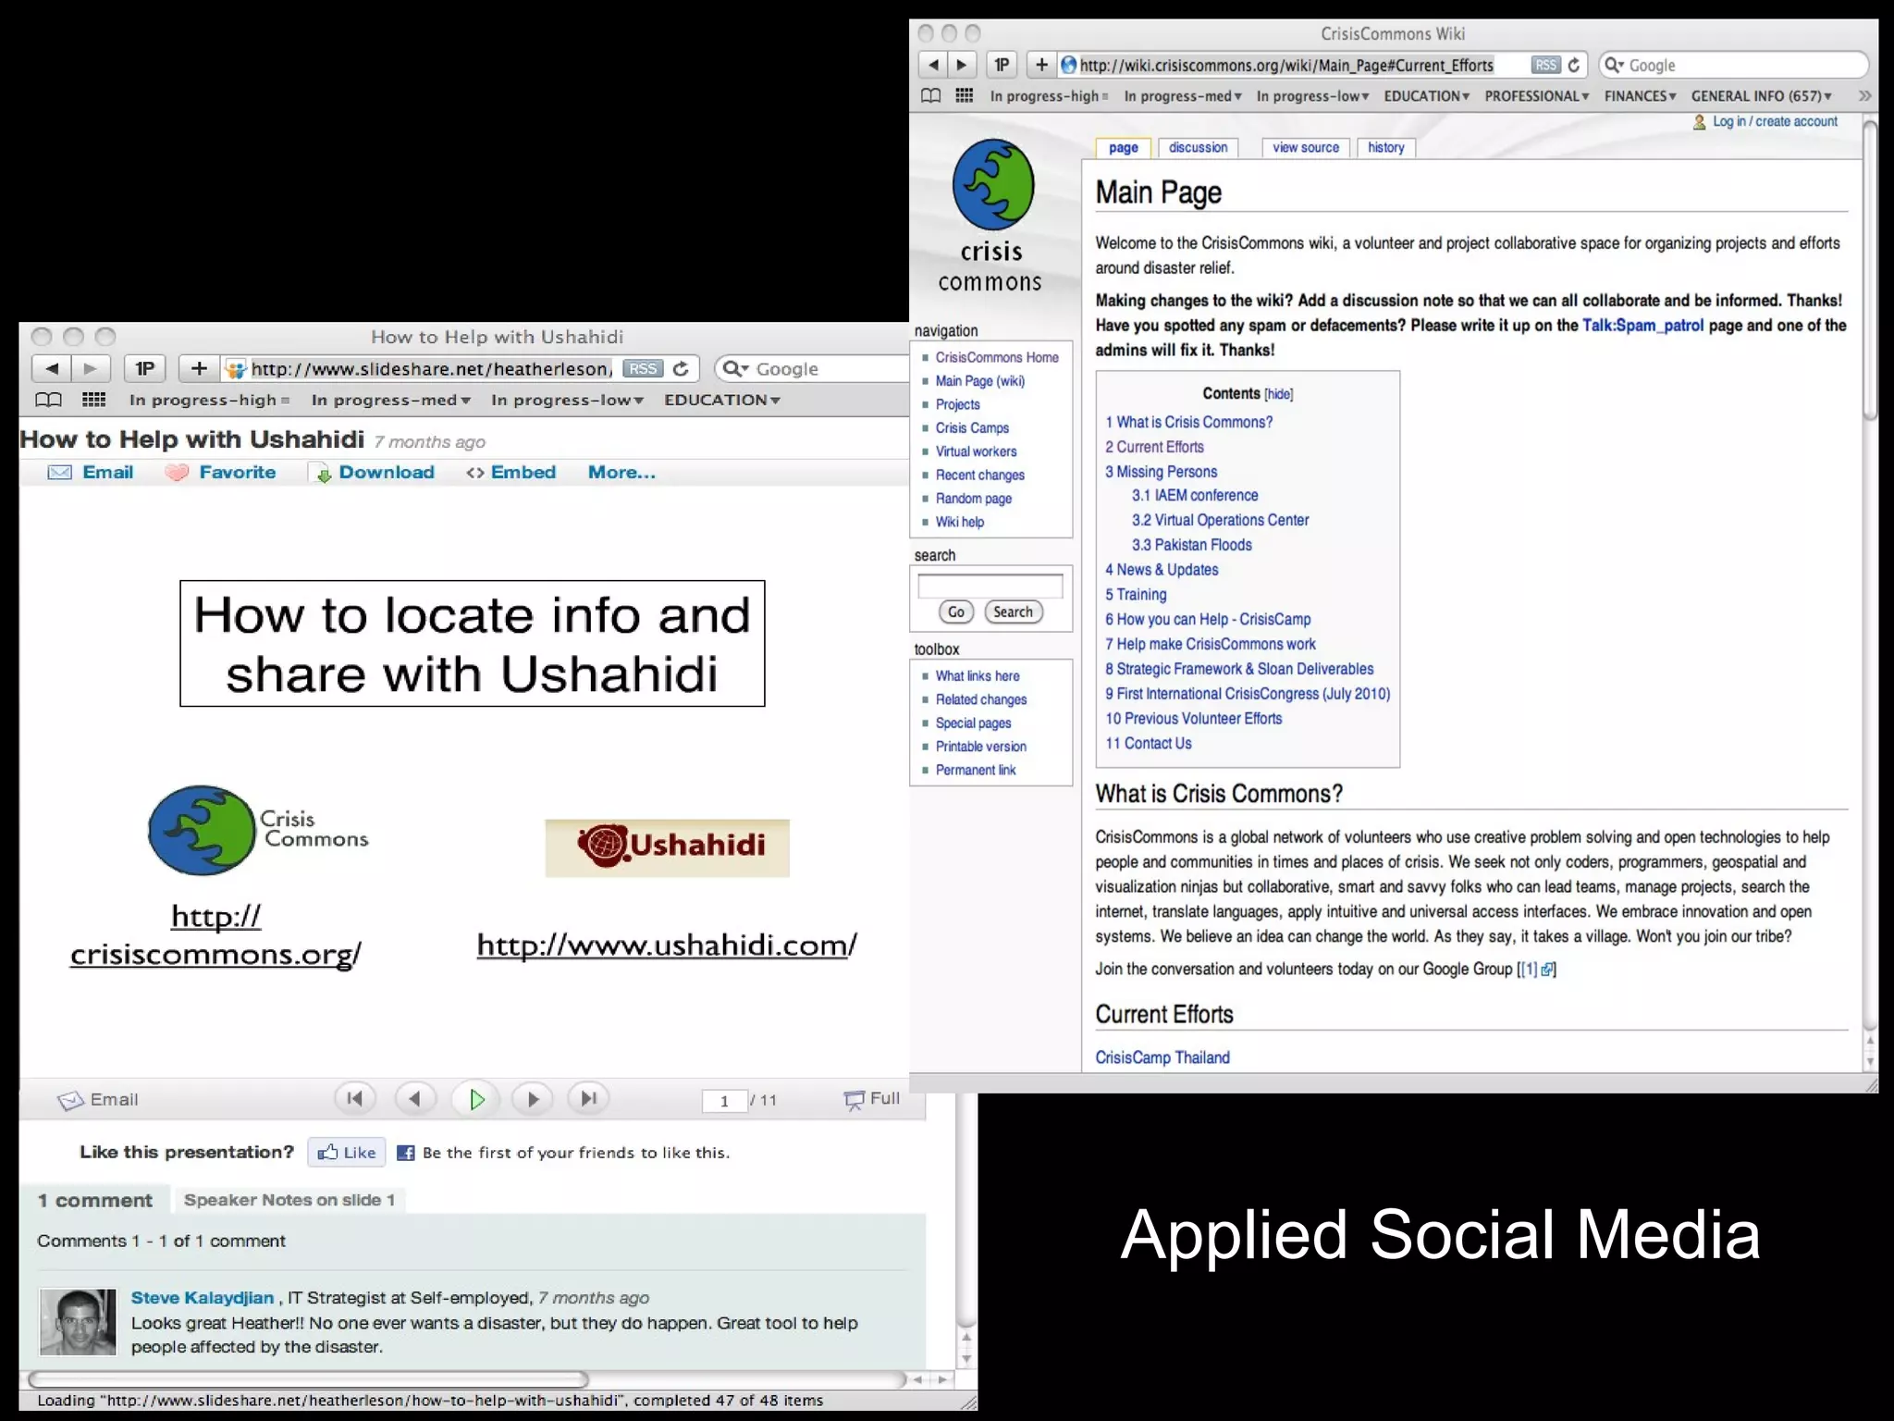Open EDUCATION bookmark folder in Wiki window

(1427, 95)
